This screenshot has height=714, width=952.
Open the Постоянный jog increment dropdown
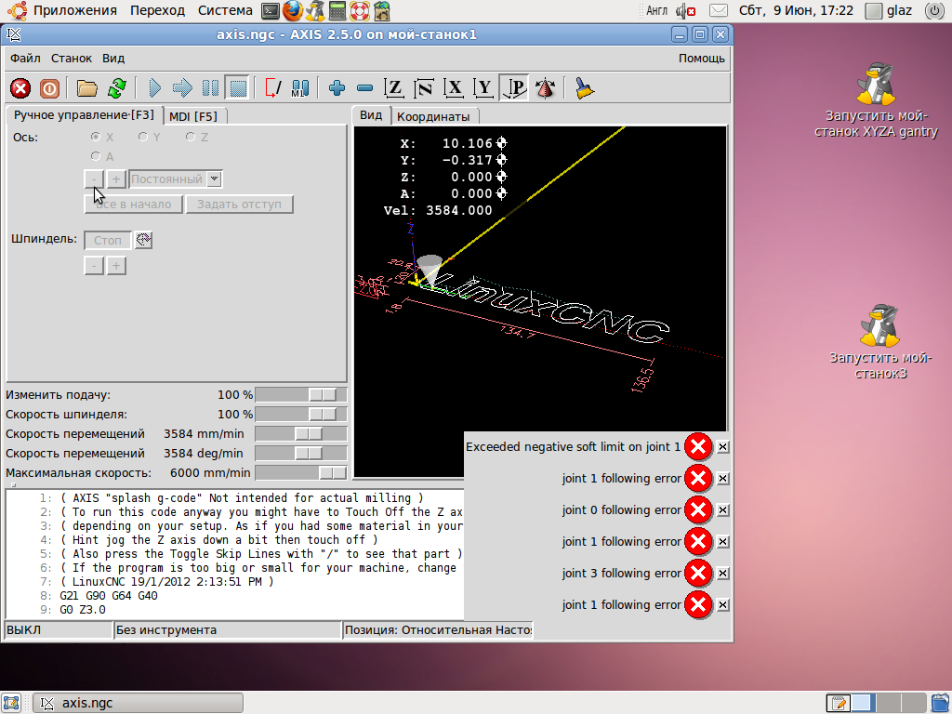(x=213, y=179)
